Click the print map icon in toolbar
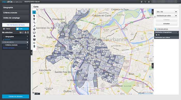Screen dimensions: 181x100 pos(34,36)
